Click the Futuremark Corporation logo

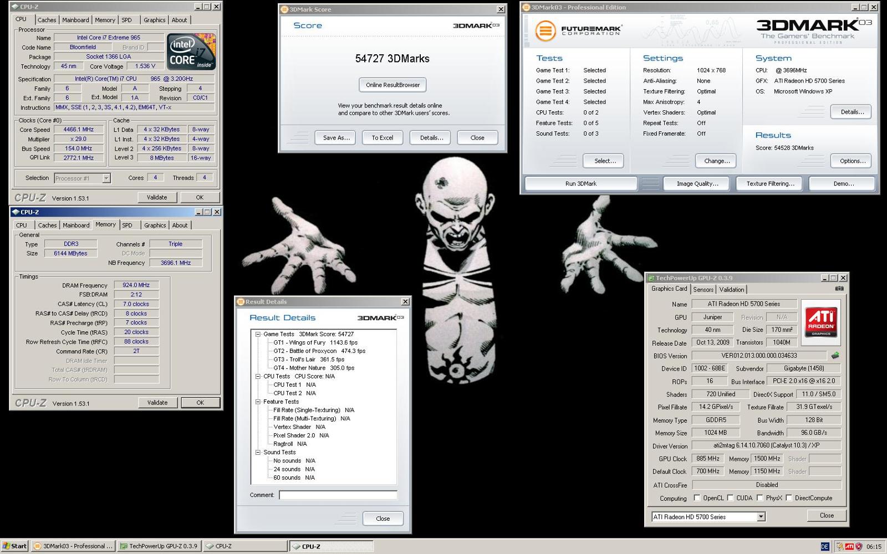[x=578, y=30]
